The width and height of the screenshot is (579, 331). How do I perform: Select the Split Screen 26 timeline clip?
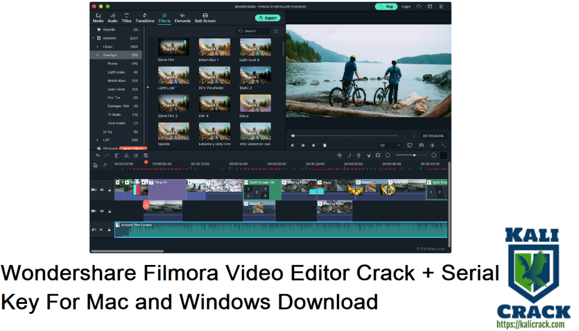(x=262, y=190)
